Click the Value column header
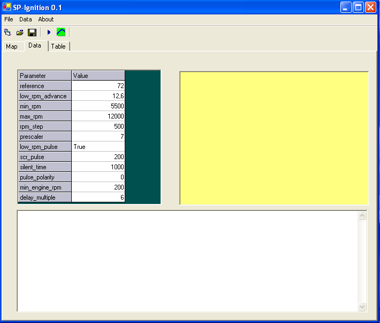The width and height of the screenshot is (380, 323). (x=98, y=76)
